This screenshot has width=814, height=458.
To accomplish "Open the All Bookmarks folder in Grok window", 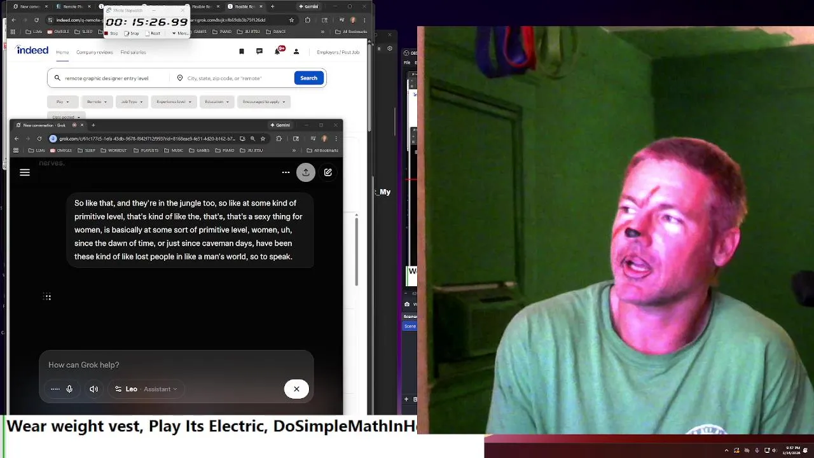I will [322, 151].
